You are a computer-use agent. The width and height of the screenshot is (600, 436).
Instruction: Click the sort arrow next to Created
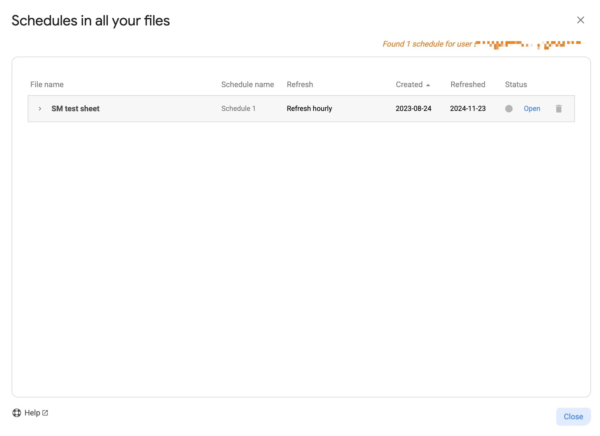click(x=428, y=85)
